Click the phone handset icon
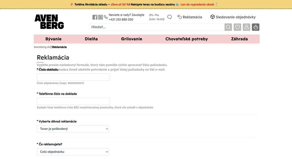Image resolution: width=292 pixels, height=159 pixels. pyautogui.click(x=106, y=17)
